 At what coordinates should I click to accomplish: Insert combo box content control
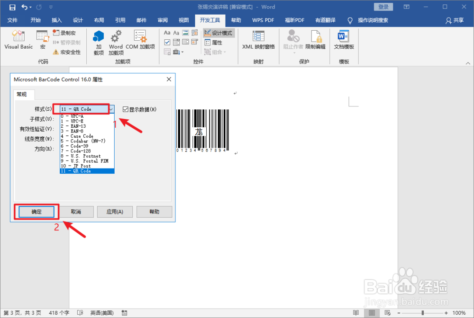[176, 42]
